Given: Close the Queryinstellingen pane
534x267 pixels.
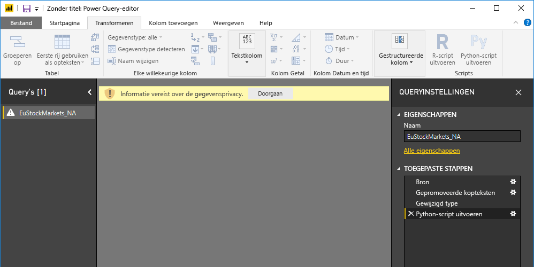Looking at the screenshot, I should 518,92.
